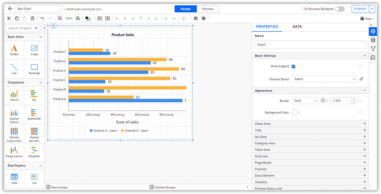Open the properties gear side panel
The width and height of the screenshot is (381, 194).
coord(373,31)
